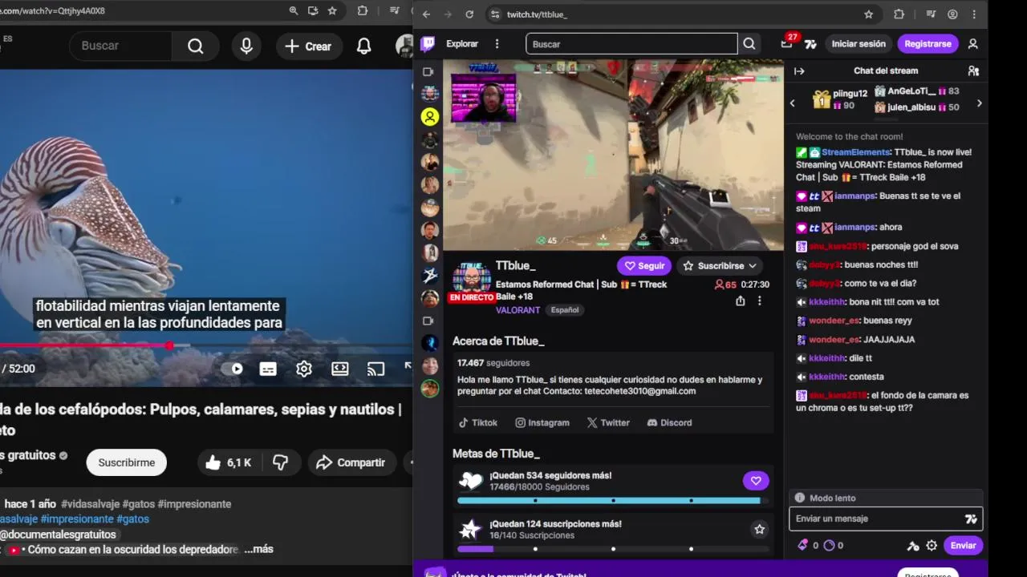This screenshot has height=577, width=1027.
Task: Toggle YouTube subtitles captions button
Action: pos(268,369)
